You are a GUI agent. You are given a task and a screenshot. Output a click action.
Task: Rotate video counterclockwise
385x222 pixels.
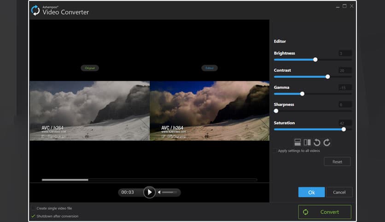[317, 142]
